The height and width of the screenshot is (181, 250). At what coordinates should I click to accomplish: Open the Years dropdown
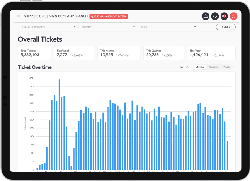tap(168, 27)
